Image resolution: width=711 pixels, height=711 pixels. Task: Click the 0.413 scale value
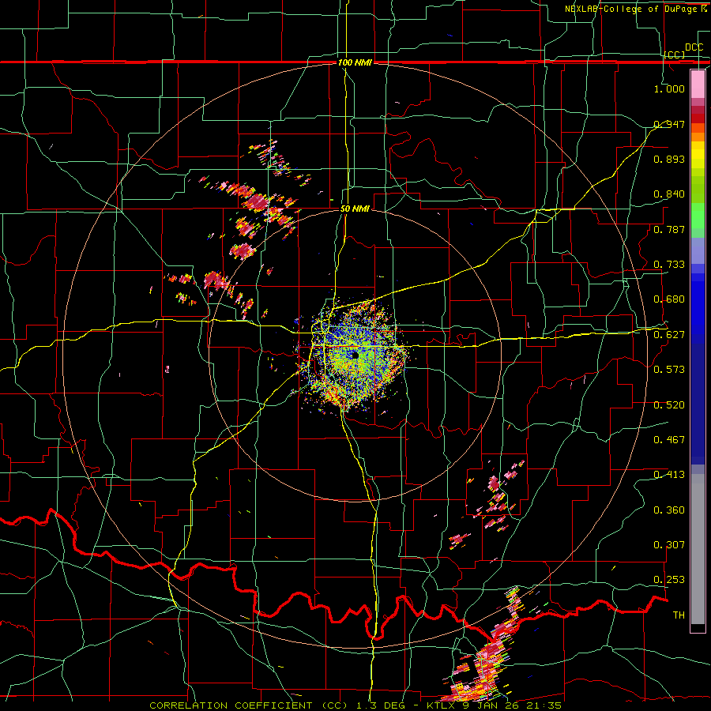pos(669,475)
